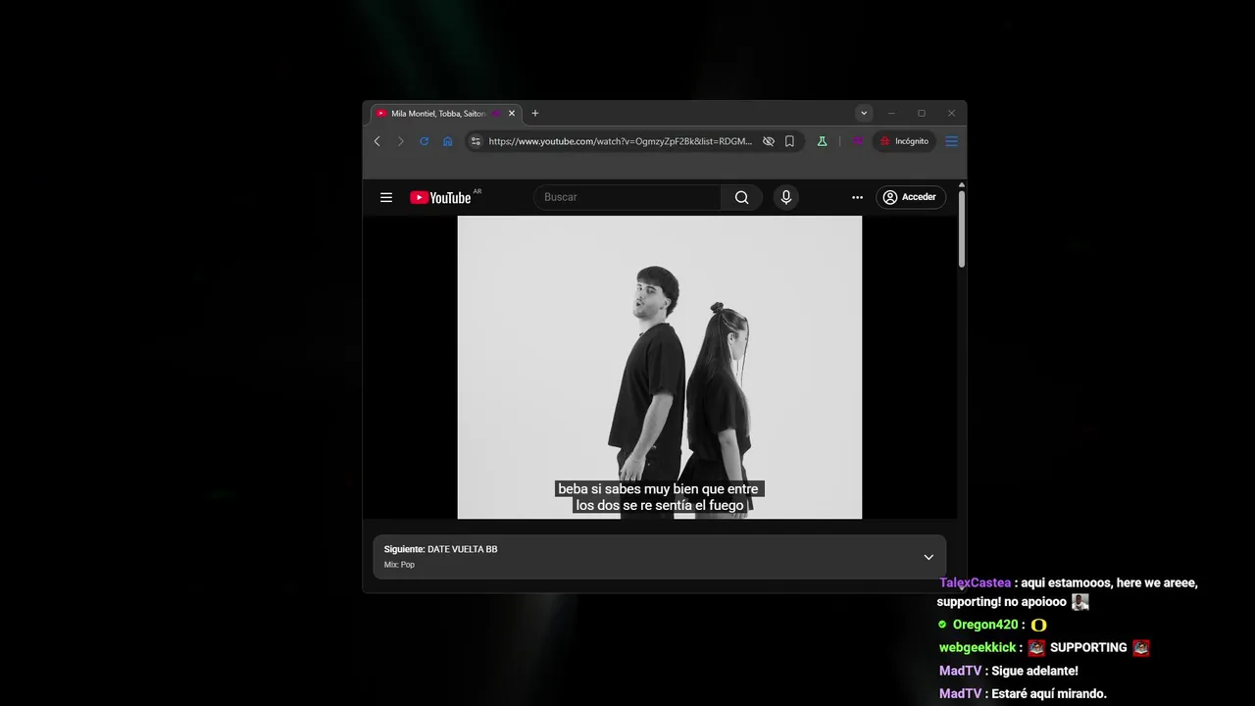The width and height of the screenshot is (1255, 706).
Task: Maximize the browser window
Action: click(x=921, y=114)
